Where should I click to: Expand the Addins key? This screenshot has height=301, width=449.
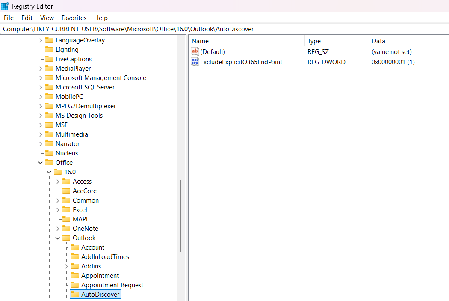click(x=66, y=266)
